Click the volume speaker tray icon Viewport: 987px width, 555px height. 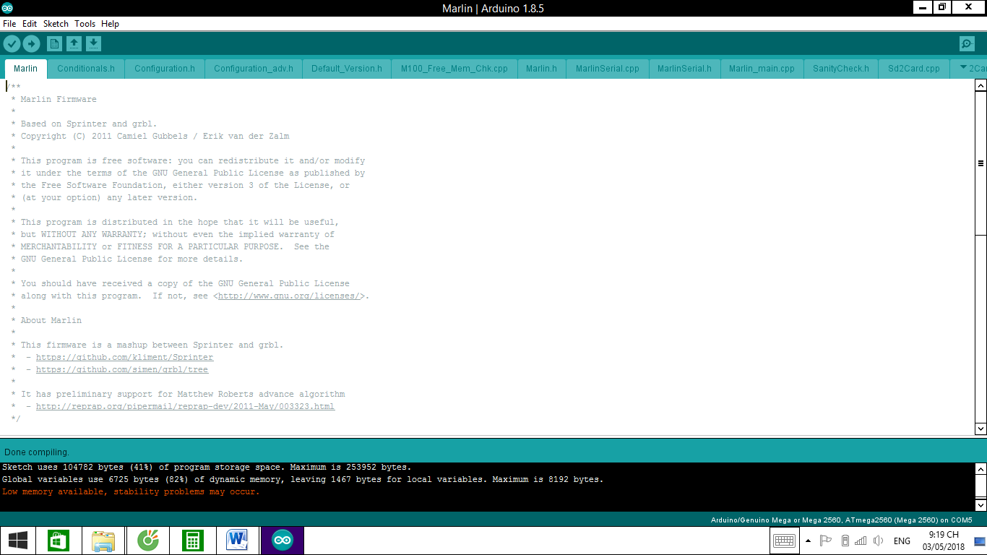[x=879, y=541]
